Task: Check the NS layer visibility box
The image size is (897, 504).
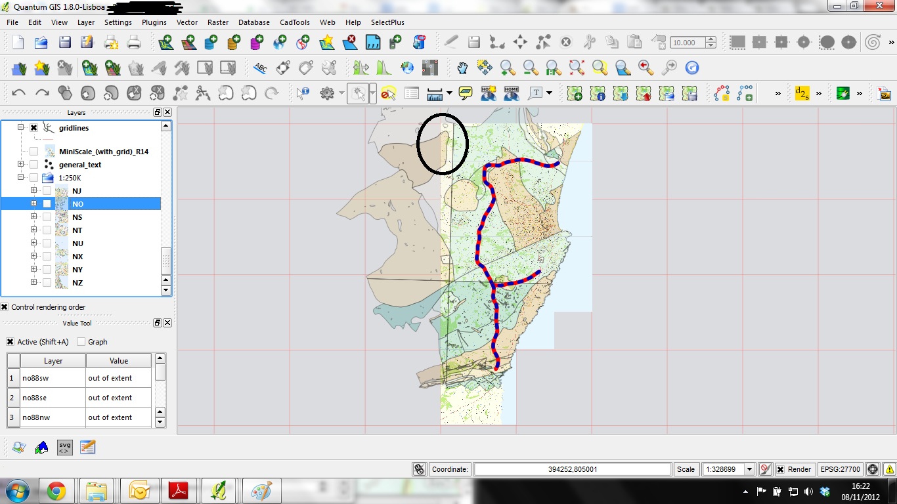Action: (x=47, y=217)
